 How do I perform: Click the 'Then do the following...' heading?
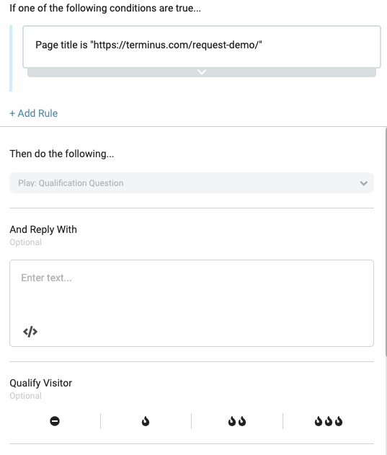coord(61,154)
